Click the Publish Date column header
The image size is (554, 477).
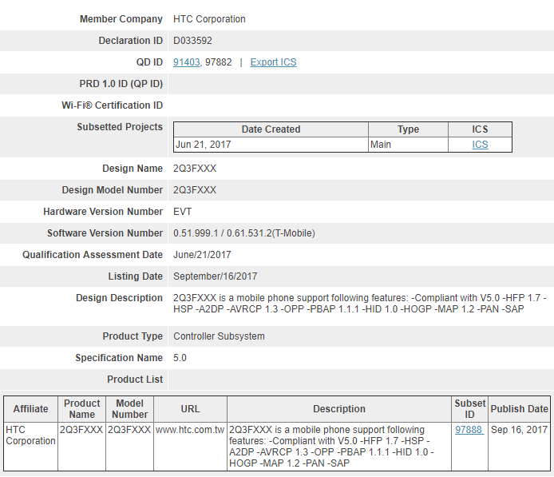coord(519,409)
